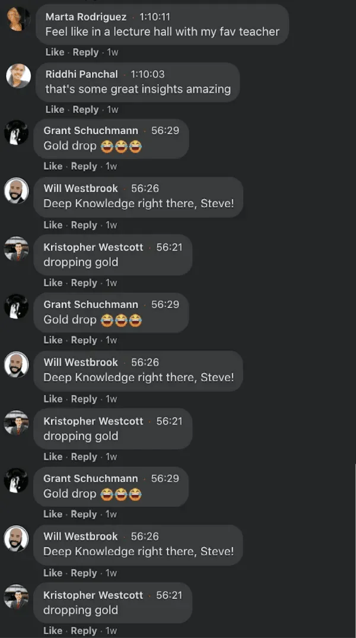The image size is (356, 638).
Task: Open Riddhi Panchal's profile avatar
Action: tap(18, 76)
